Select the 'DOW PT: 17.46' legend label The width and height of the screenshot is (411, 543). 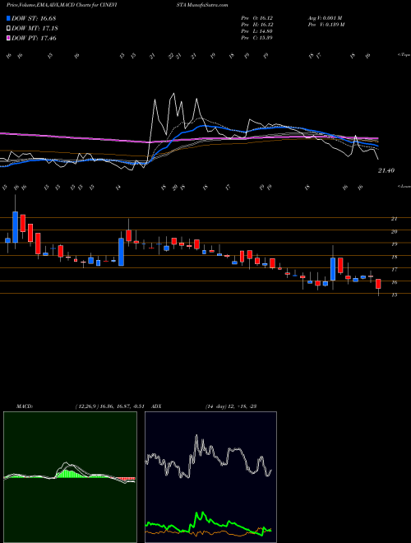pos(34,38)
